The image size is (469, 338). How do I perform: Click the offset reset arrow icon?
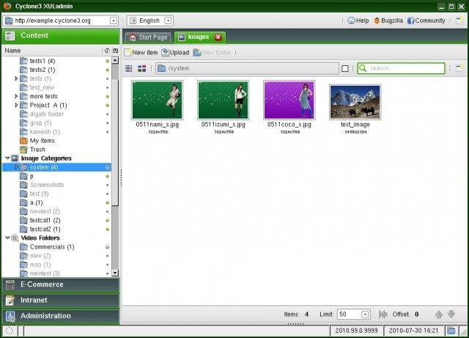click(x=383, y=314)
